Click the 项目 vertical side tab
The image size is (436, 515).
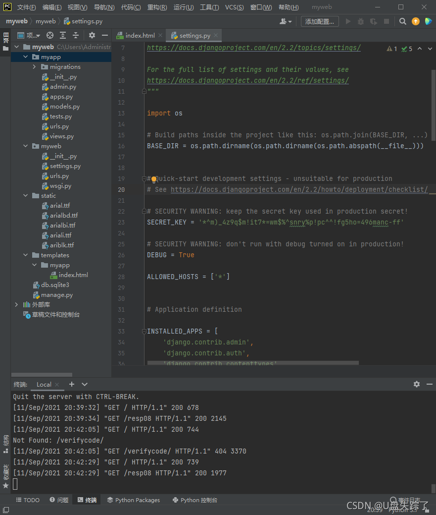tap(5, 41)
